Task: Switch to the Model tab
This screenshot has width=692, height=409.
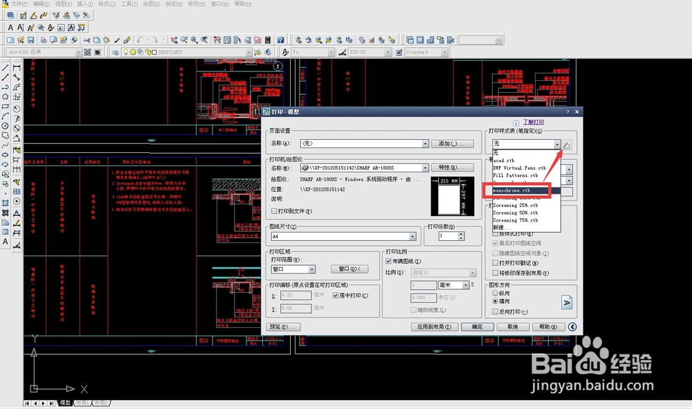Action: point(65,403)
